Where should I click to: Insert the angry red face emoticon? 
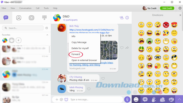click(166, 25)
